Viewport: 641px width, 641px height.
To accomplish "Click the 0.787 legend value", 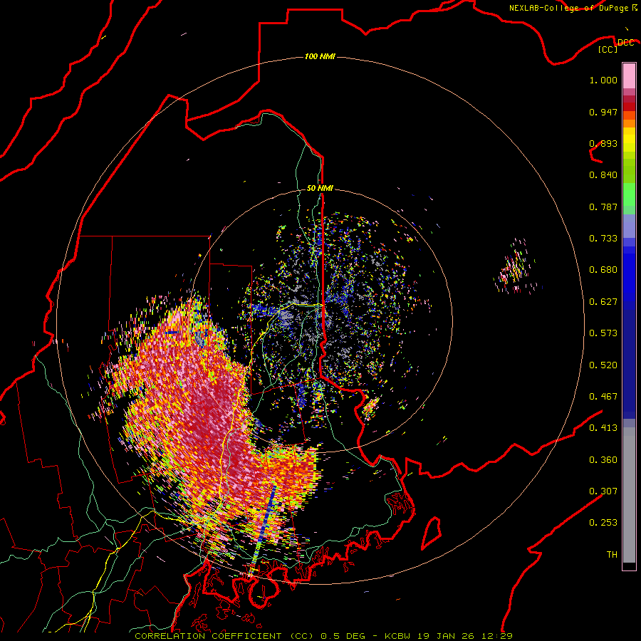I will [603, 207].
